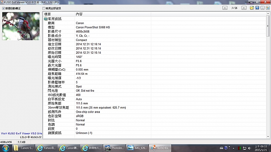
Task: Toggle the thumbnail auto-rotate checkbox
Action: [x=3, y=8]
